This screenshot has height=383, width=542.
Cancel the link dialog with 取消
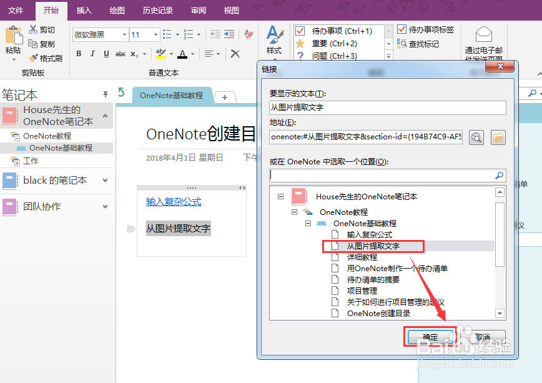[x=483, y=337]
